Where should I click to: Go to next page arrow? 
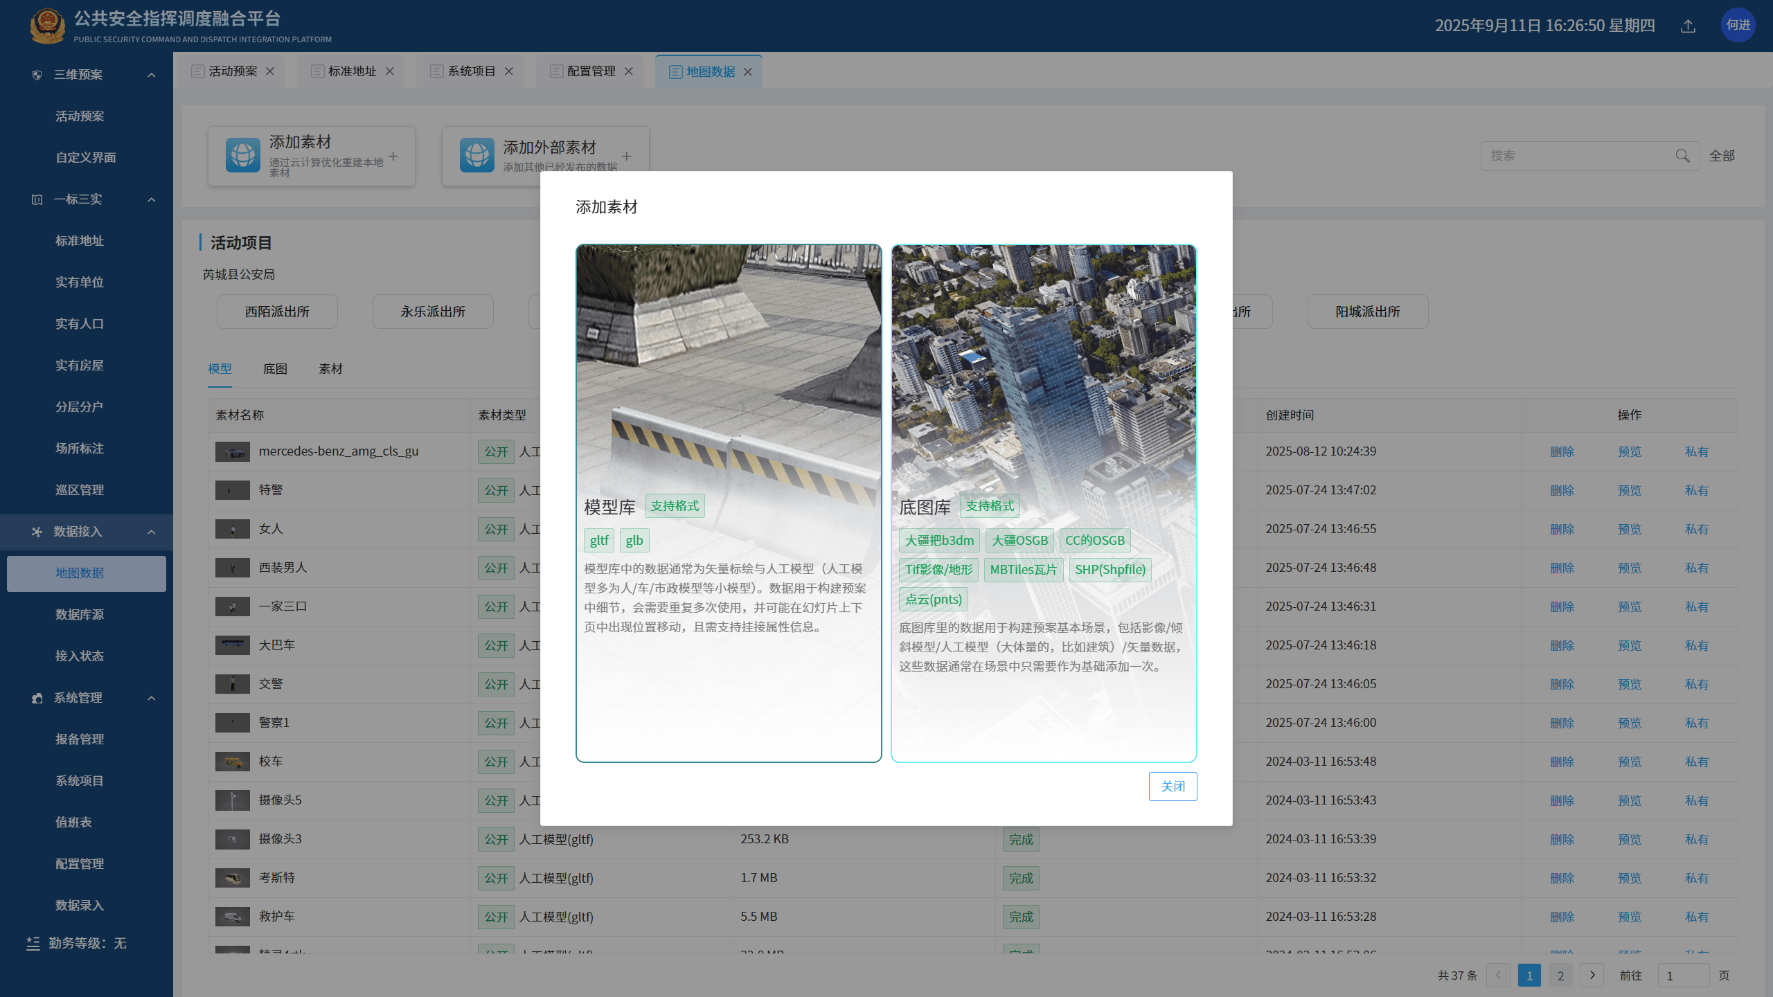(x=1592, y=975)
